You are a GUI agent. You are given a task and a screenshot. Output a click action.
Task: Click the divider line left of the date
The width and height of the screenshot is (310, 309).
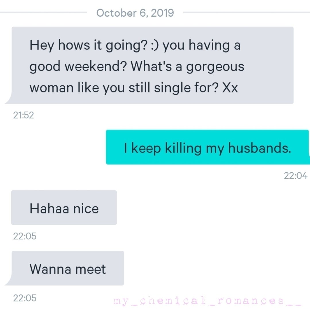43,12
